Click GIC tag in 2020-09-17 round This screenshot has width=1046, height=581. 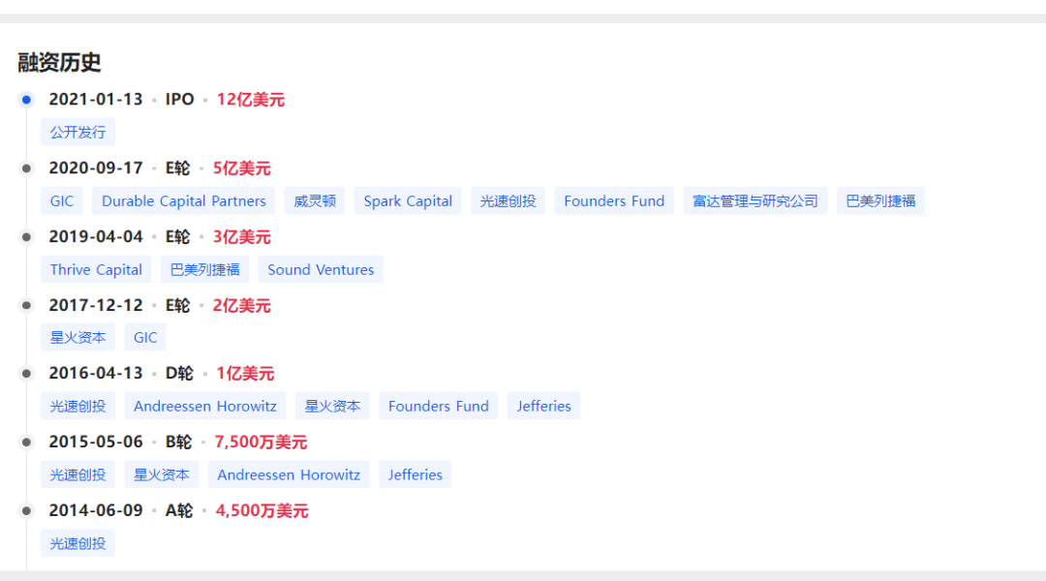62,200
